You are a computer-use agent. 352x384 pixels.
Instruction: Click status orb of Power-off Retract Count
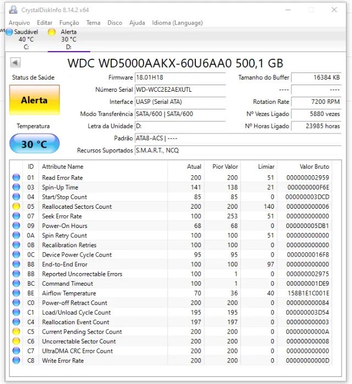pos(16,303)
